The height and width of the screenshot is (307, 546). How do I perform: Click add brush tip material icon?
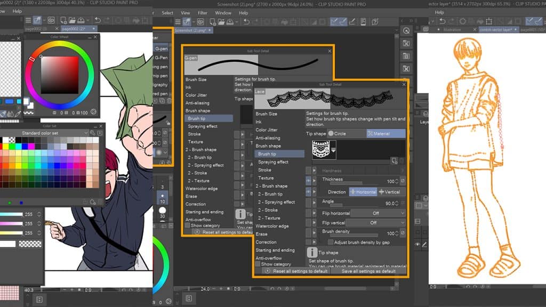tap(394, 161)
